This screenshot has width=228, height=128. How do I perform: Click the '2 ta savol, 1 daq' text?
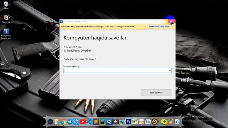[73, 47]
